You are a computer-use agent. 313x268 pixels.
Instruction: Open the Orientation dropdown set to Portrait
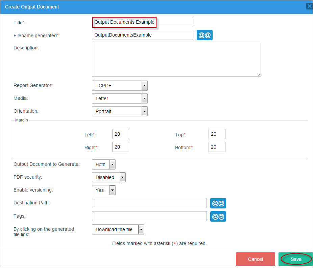tap(119, 111)
